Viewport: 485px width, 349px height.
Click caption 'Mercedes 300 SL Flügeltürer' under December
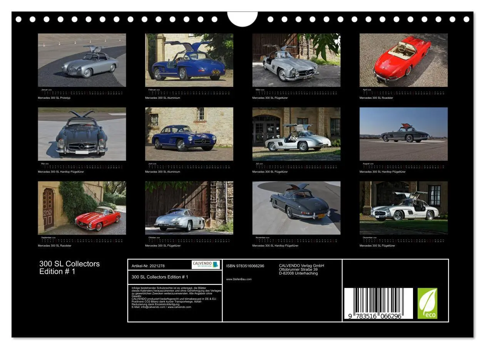377,246
